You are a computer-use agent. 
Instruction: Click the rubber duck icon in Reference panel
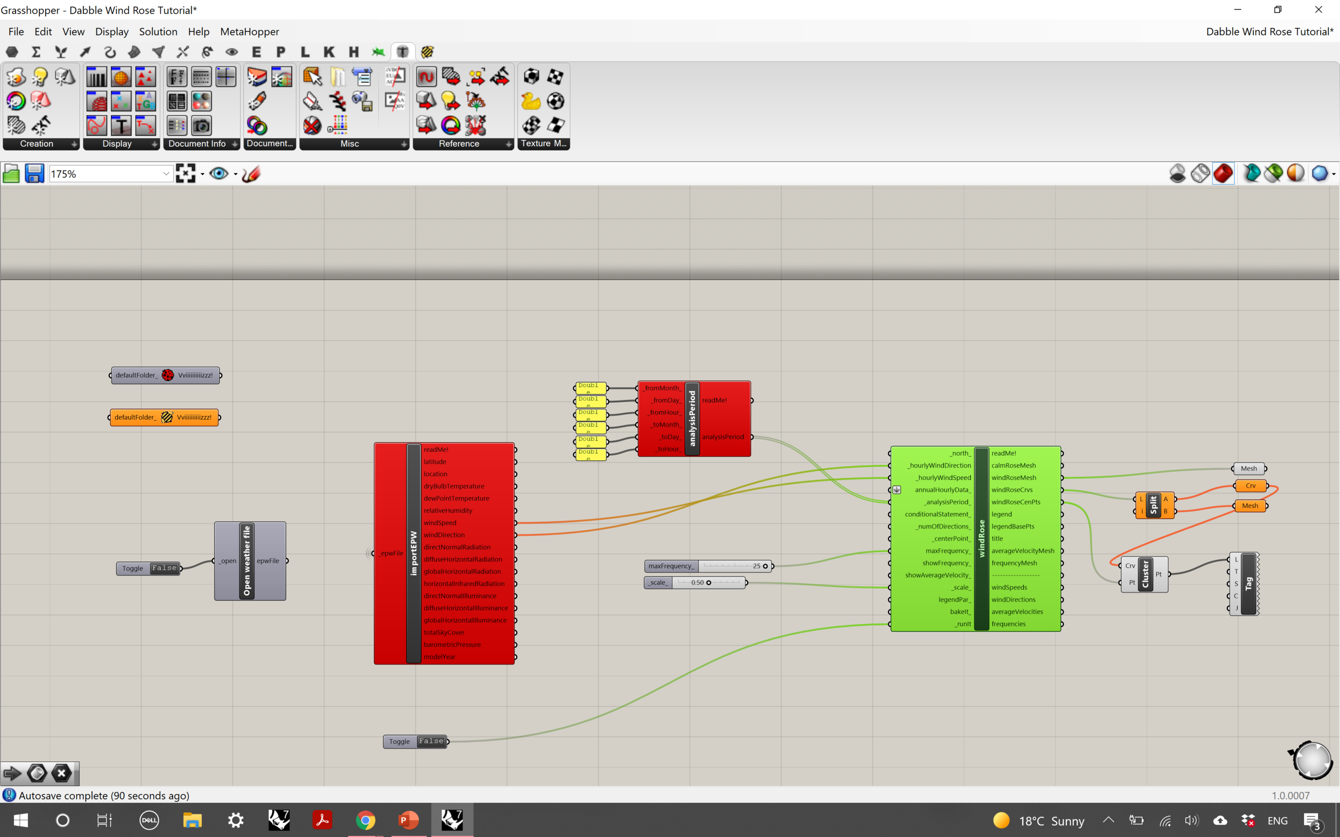point(531,100)
